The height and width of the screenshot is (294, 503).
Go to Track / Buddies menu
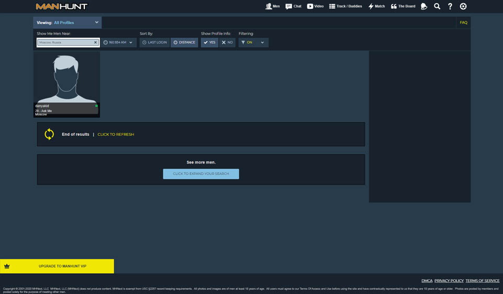pyautogui.click(x=345, y=6)
